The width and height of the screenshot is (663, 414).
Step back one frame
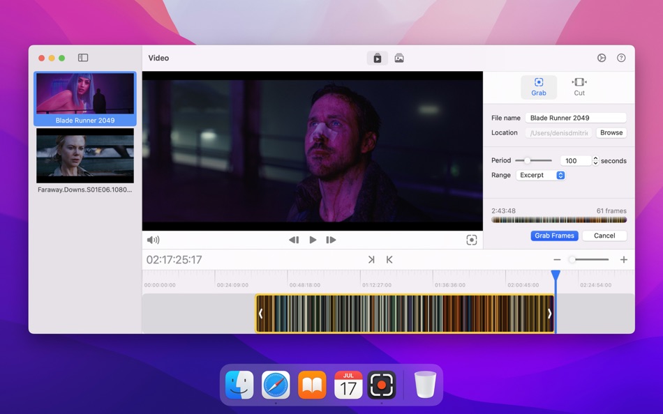(294, 240)
